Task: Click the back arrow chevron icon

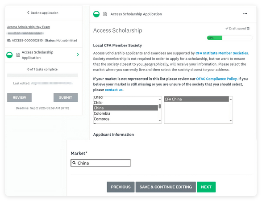Action: pyautogui.click(x=28, y=13)
